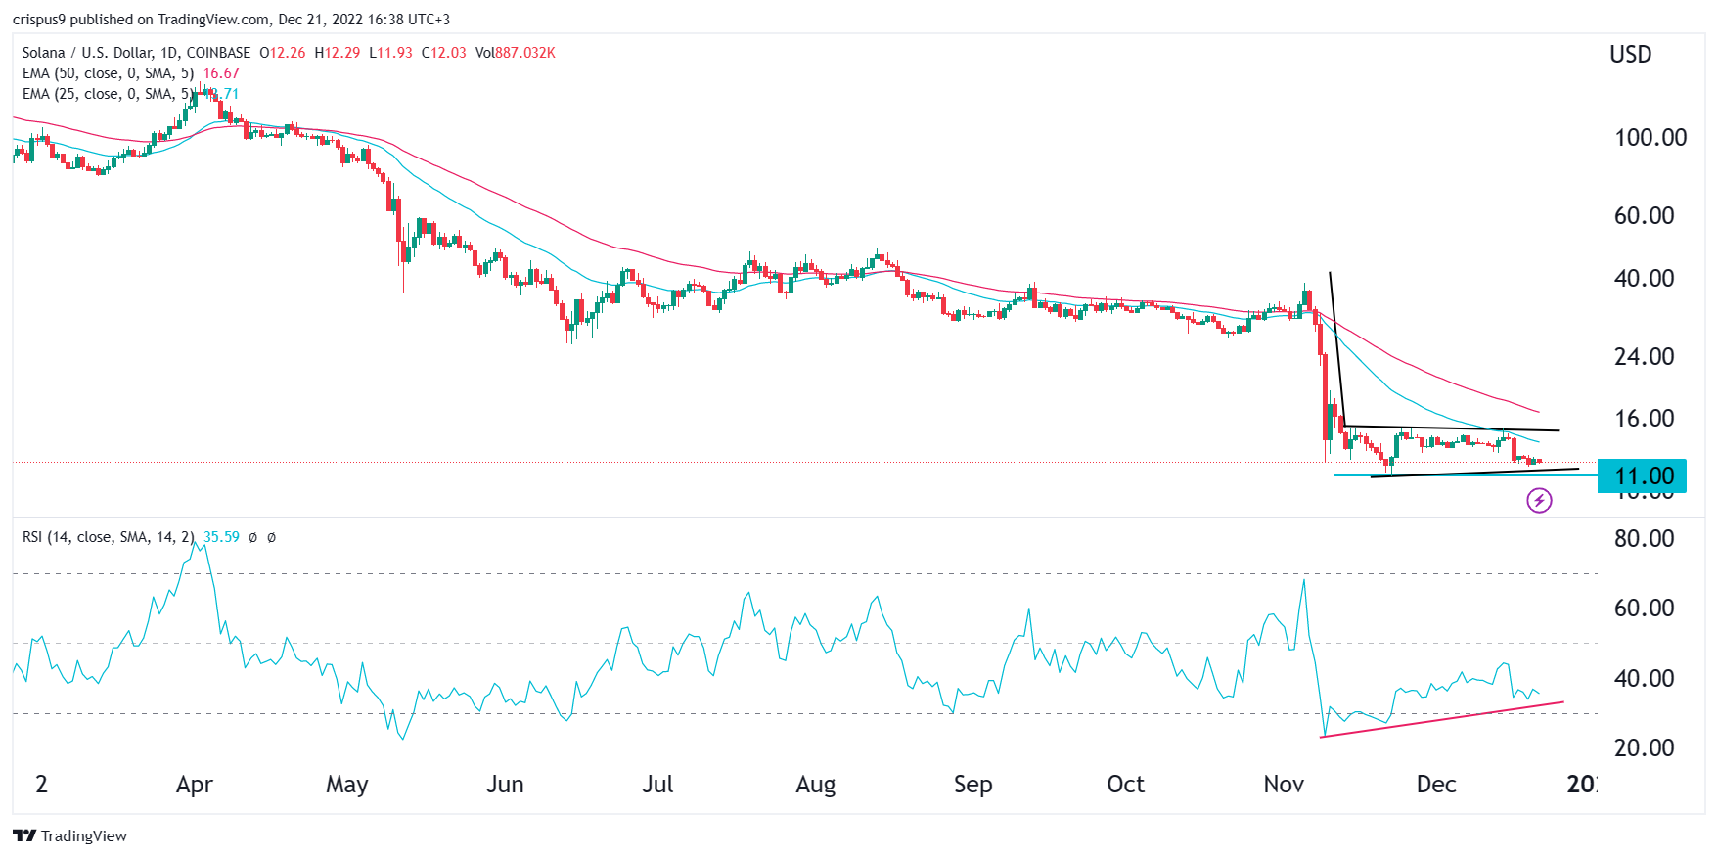Click the Dec label on time axis
This screenshot has height=857, width=1718.
(1436, 785)
